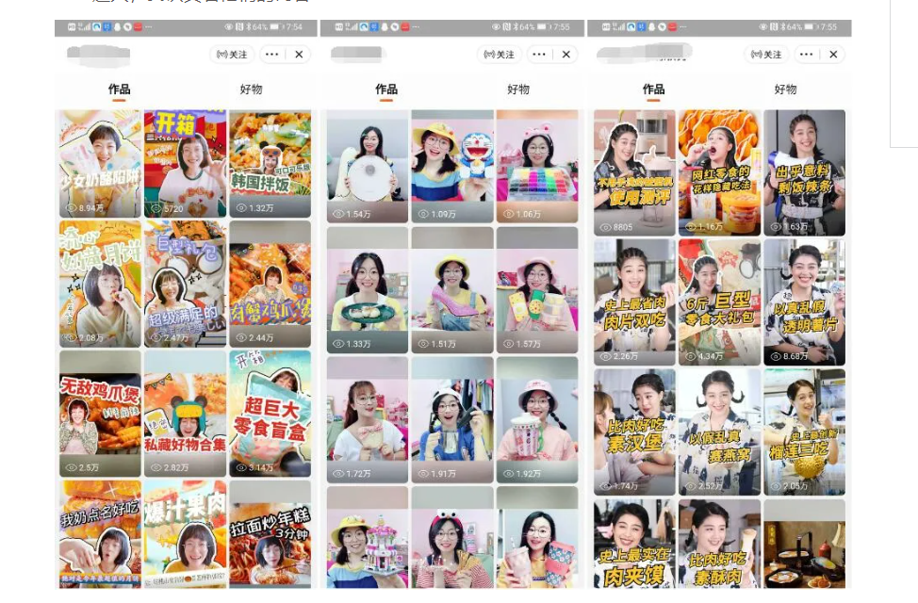Viewport: 918px width, 603px height.
Task: Open the 网红零食的花样隐藏吃法 video thumbnail
Action: click(719, 172)
